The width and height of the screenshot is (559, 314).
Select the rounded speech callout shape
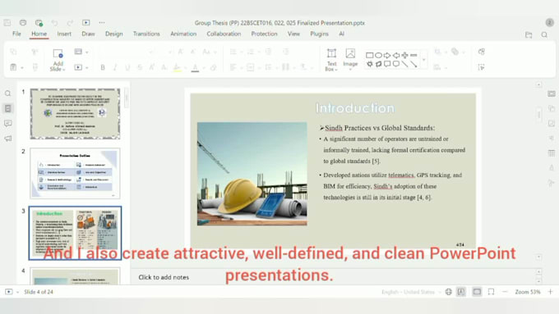(x=396, y=64)
